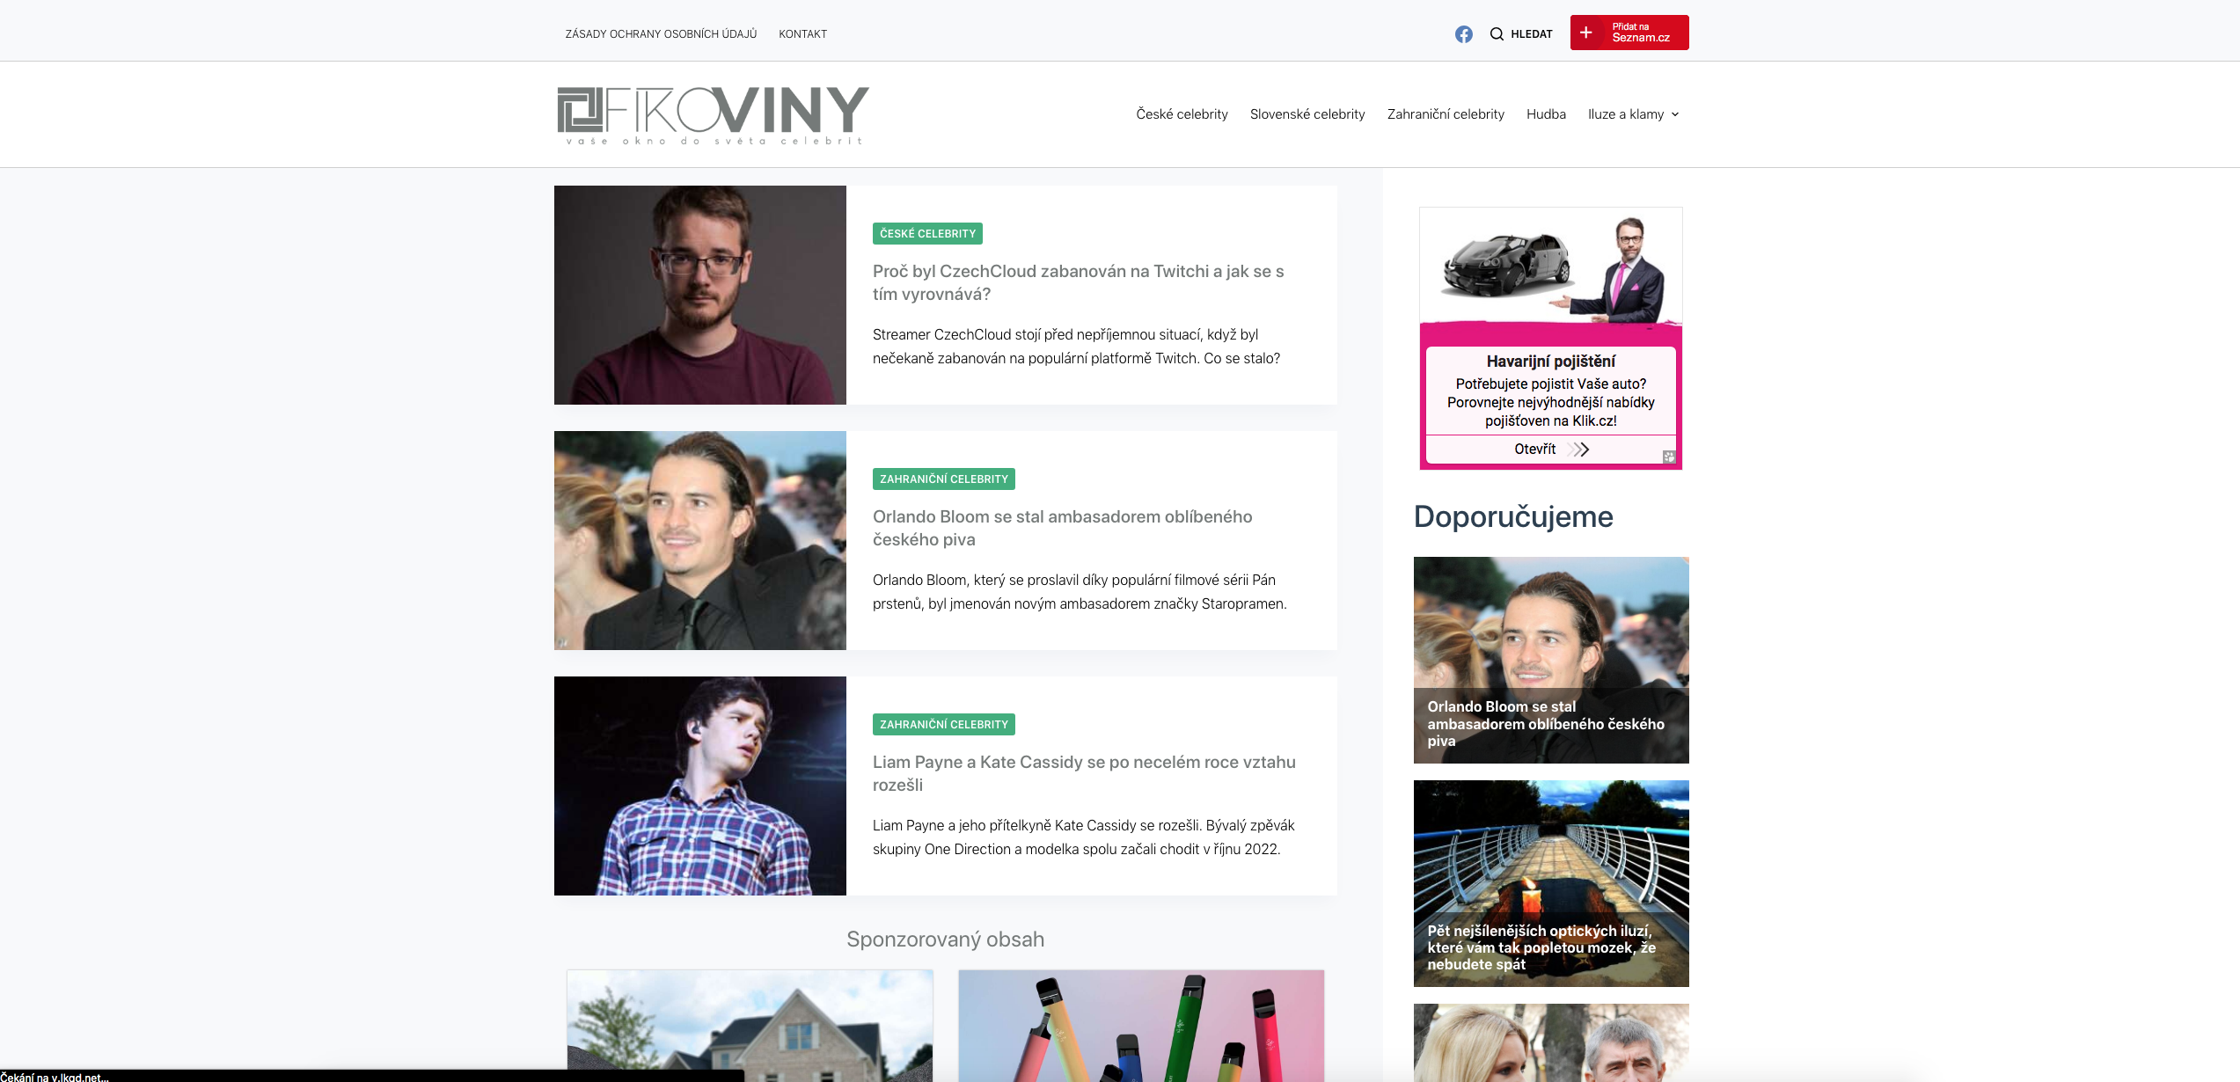Open sponsored house image ad

pyautogui.click(x=750, y=1026)
